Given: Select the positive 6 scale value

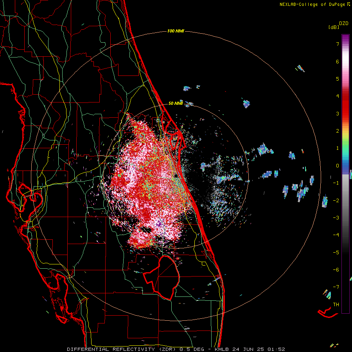Looking at the screenshot, I should point(338,61).
